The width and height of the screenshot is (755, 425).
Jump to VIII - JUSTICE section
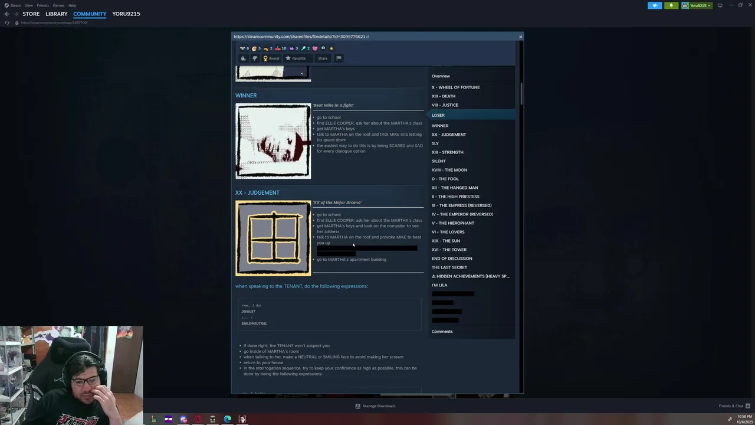click(445, 105)
